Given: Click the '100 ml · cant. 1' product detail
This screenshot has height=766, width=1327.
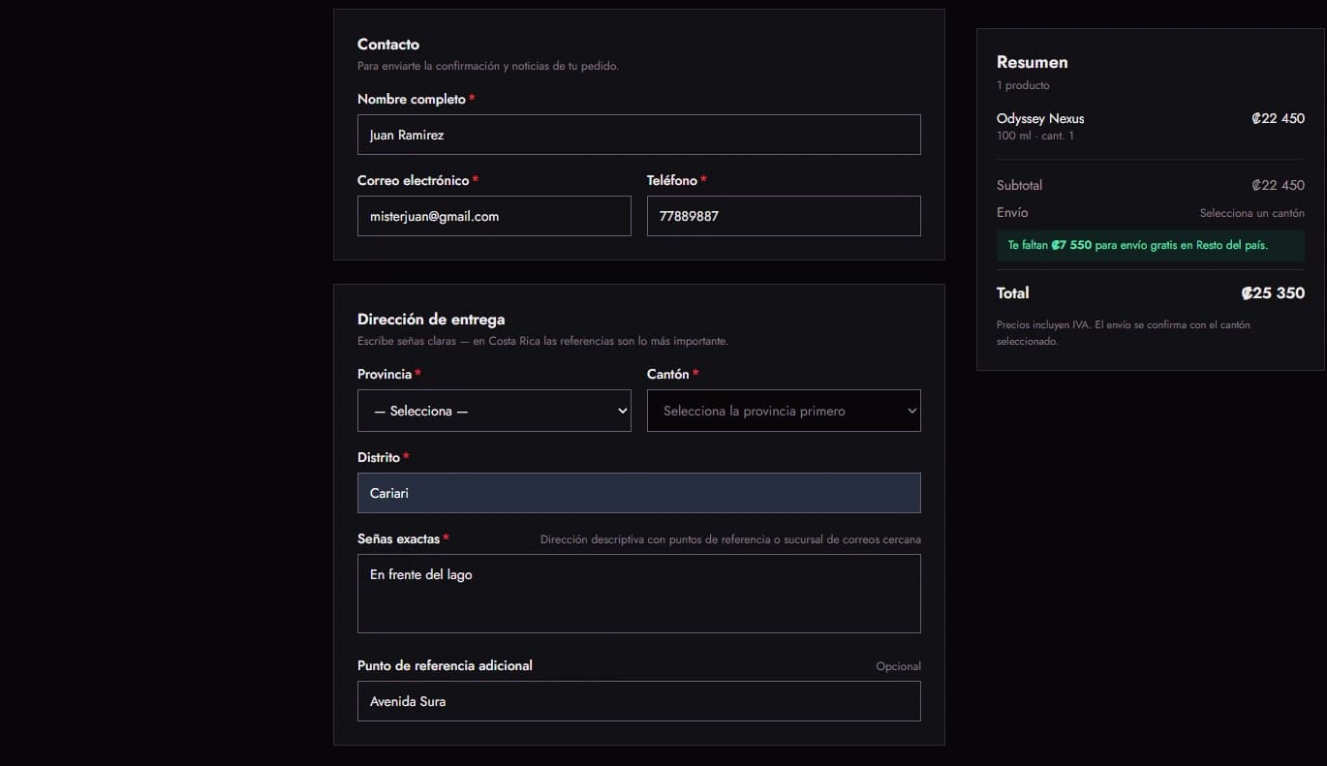Looking at the screenshot, I should pos(1035,137).
